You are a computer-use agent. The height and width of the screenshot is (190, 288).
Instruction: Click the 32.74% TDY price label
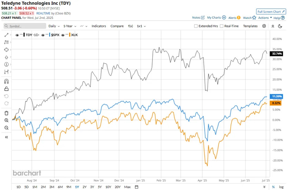pos(276,53)
